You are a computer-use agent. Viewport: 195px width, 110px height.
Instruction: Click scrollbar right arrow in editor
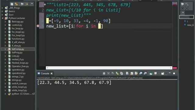171,68
